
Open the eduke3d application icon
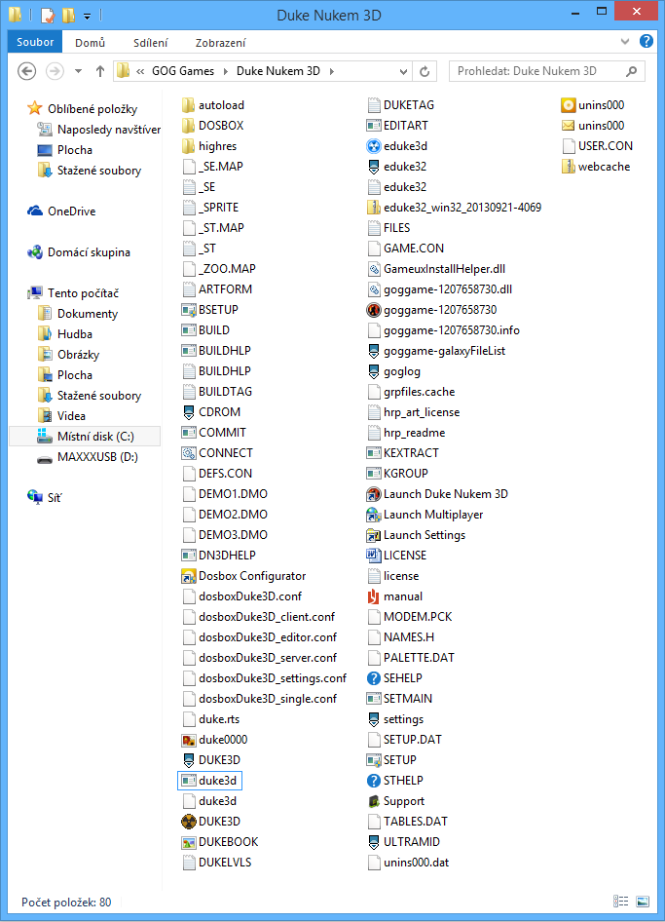tap(374, 146)
